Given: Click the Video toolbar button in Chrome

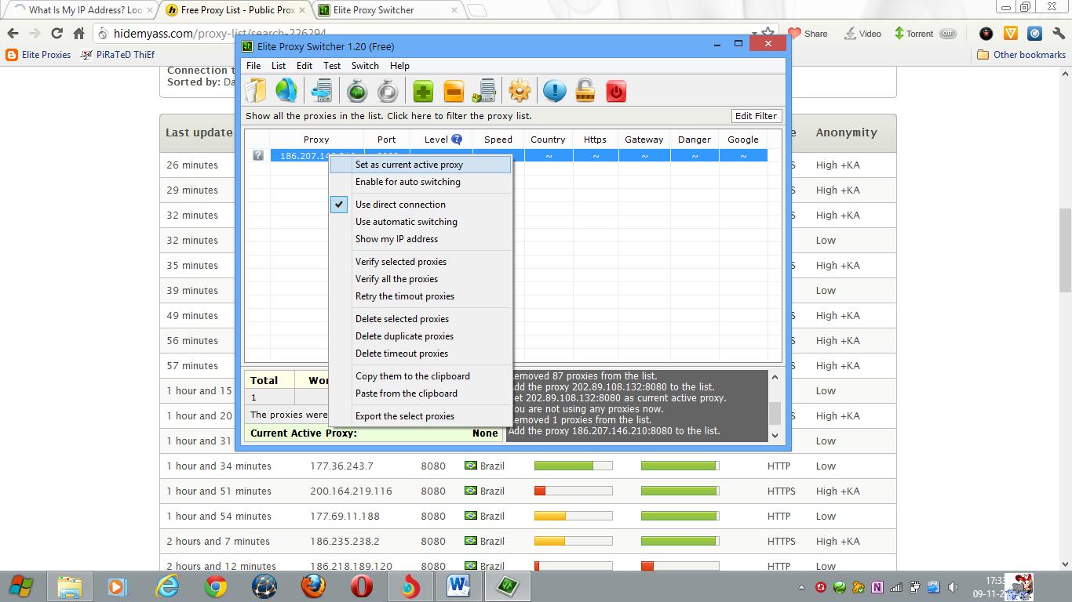Looking at the screenshot, I should [862, 34].
